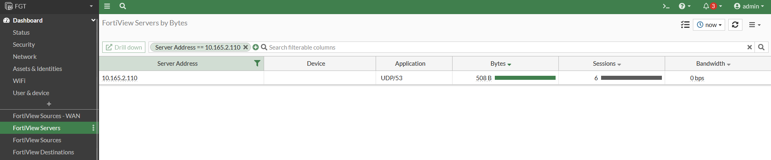Open the now time range dropdown

click(709, 25)
